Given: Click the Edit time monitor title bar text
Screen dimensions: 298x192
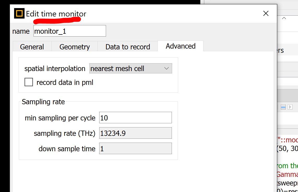Looking at the screenshot, I should [x=56, y=14].
